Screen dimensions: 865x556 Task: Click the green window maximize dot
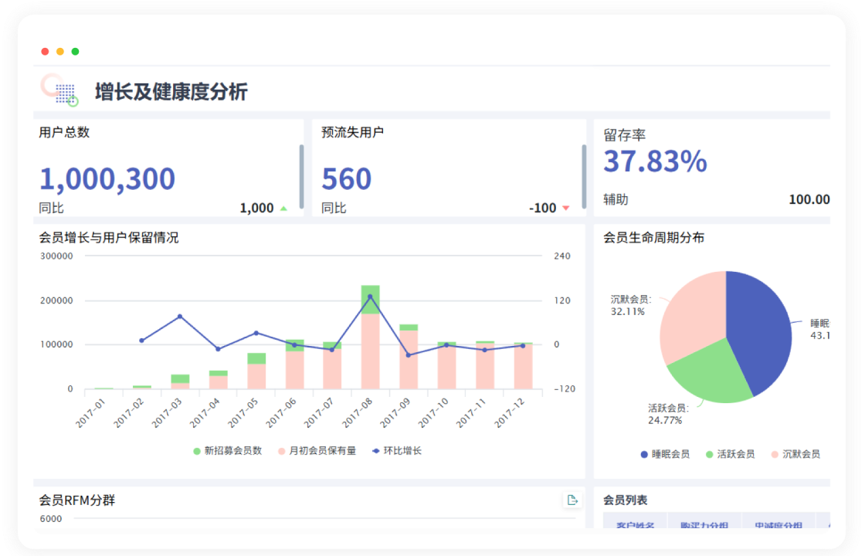pyautogui.click(x=75, y=51)
